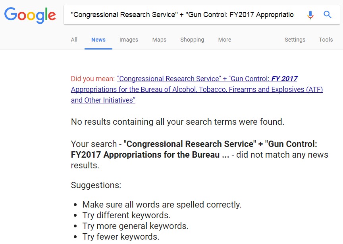
Task: Click the 'Suggestions:' heading
Action: pyautogui.click(x=96, y=185)
